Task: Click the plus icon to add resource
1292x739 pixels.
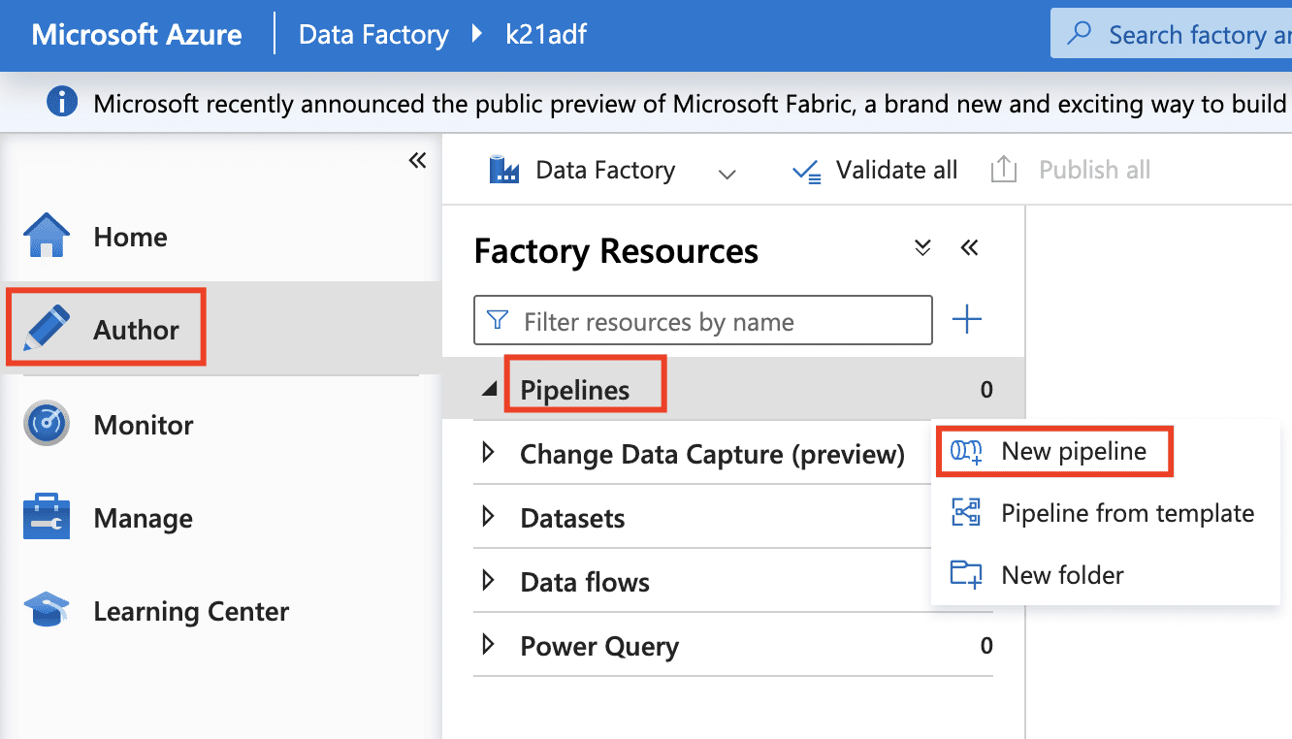Action: click(x=966, y=320)
